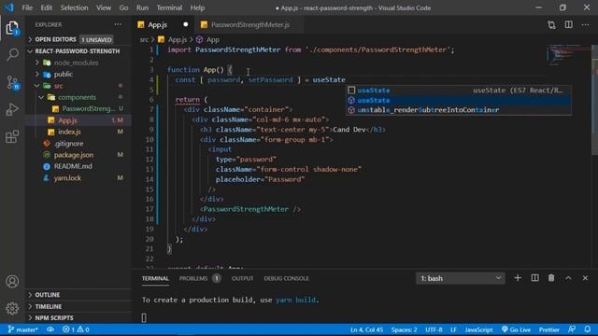Click the code minimap preview
Image resolution: width=598 pixels, height=336 pixels.
click(568, 55)
